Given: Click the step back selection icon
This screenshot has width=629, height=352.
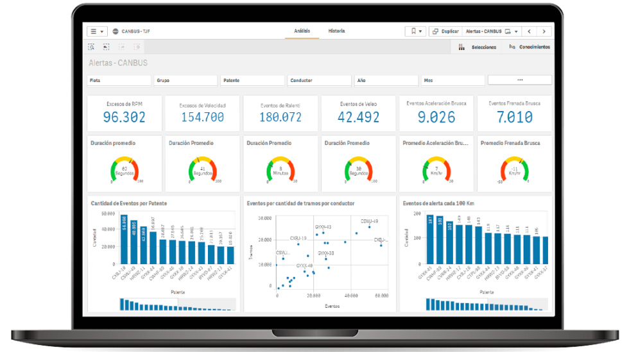Looking at the screenshot, I should click(106, 47).
